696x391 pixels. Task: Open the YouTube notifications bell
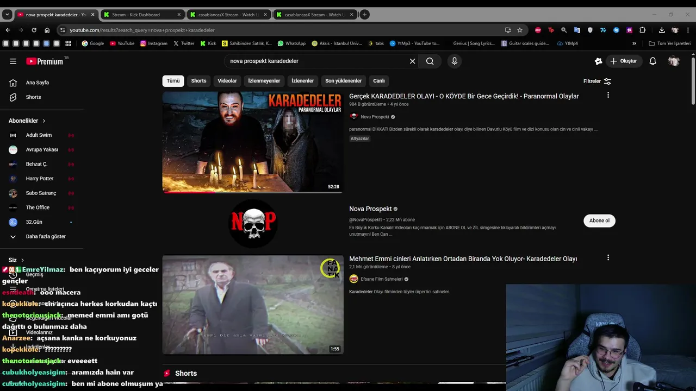653,61
